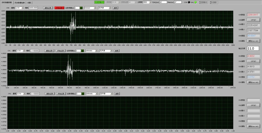Image resolution: width=262 pixels, height=133 pixels.
Task: Click the CH0 清屏 clear-screen button
Action: 116,8
